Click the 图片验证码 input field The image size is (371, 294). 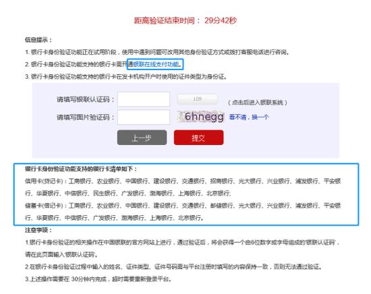click(144, 117)
